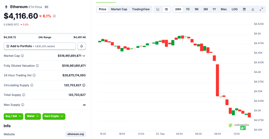Click Add to Portfolio button
The height and width of the screenshot is (139, 269).
coord(40,46)
